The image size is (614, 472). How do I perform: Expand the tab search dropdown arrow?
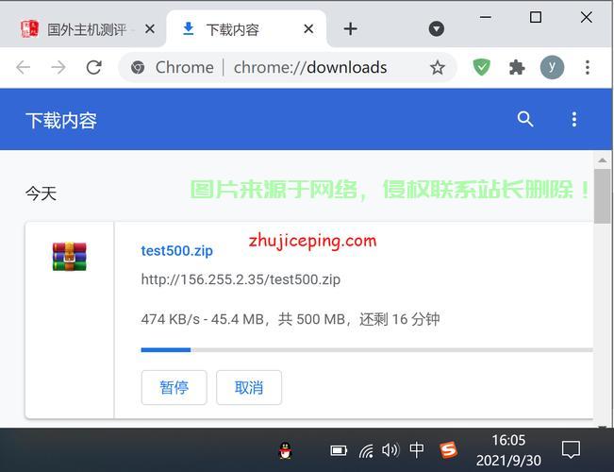[x=436, y=29]
